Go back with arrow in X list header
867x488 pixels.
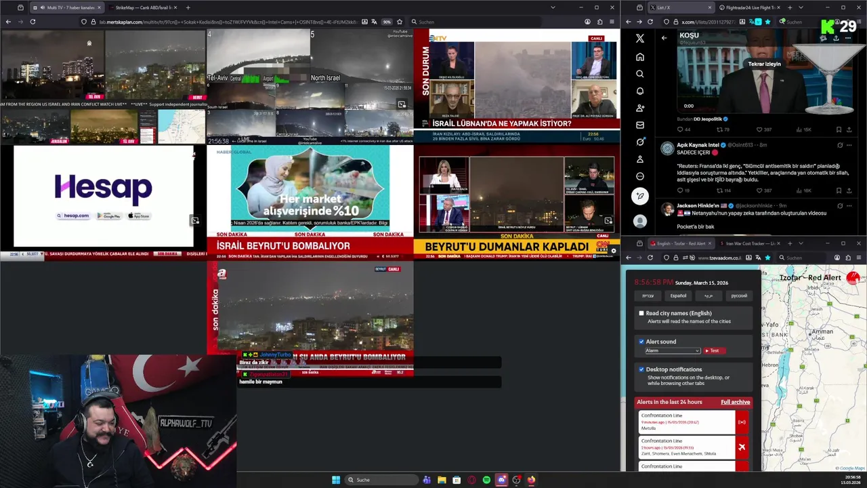click(x=664, y=38)
